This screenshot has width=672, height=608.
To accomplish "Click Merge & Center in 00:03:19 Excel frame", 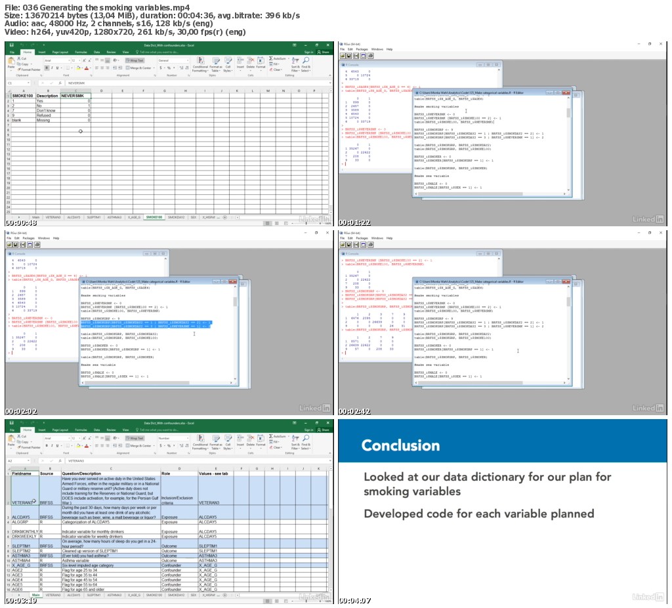I will point(140,445).
